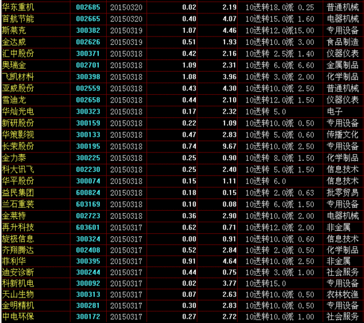Screen dimensions: 364x323
Task: Select the 亚威股份 row name
Action: click(18, 88)
